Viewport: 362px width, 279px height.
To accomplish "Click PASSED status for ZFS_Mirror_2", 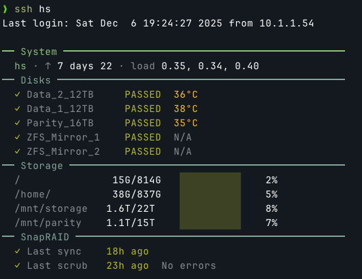I will coord(143,152).
